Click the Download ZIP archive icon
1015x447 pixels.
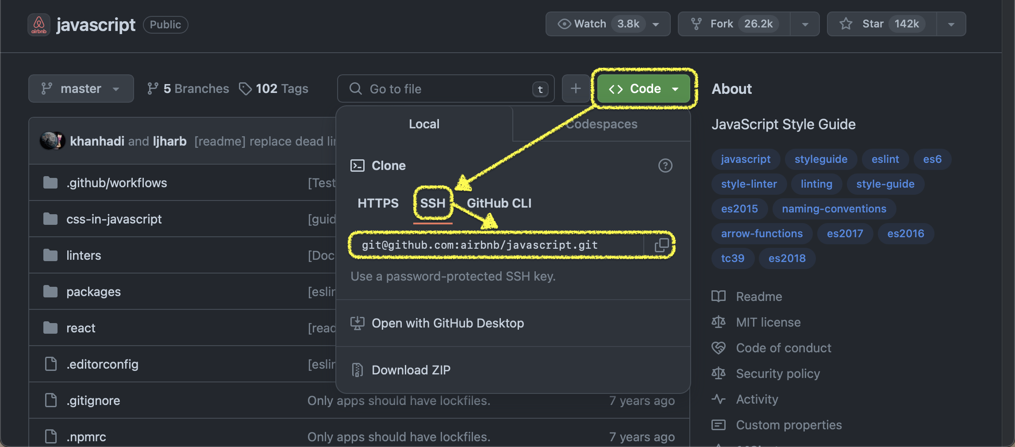coord(358,370)
